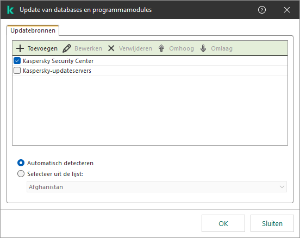
Task: Choose Selecteer uit de lijst option
Action: tap(21, 174)
